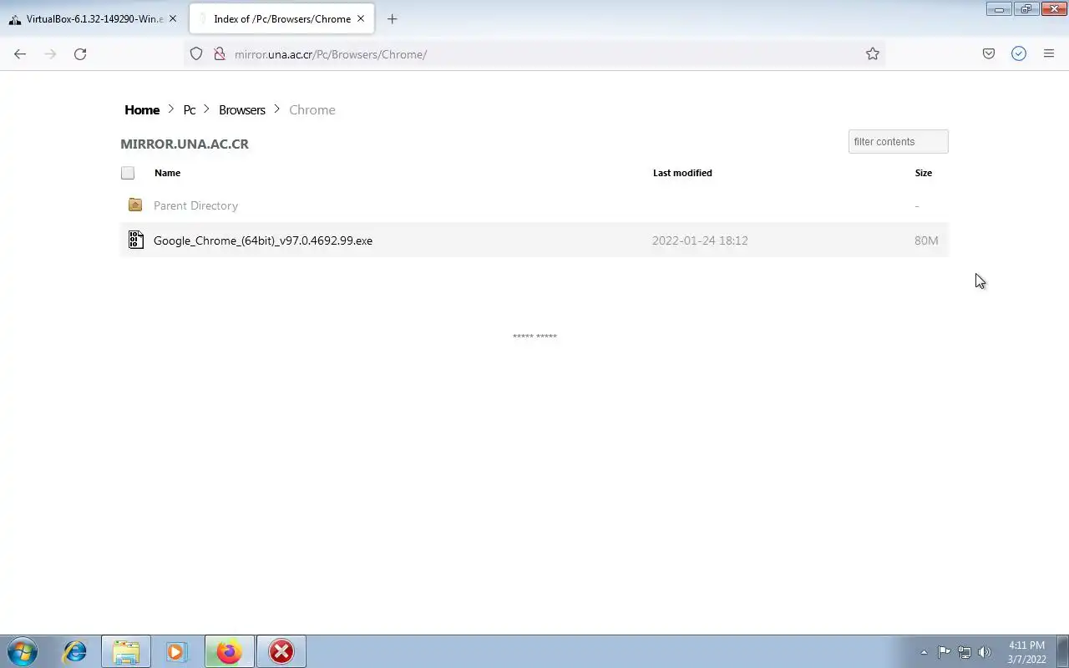1069x668 pixels.
Task: Click the red X taskbar application
Action: pyautogui.click(x=281, y=651)
